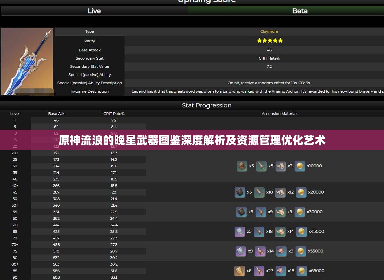
Task: Click CRIT rate value 33.1
Action: 114,278
